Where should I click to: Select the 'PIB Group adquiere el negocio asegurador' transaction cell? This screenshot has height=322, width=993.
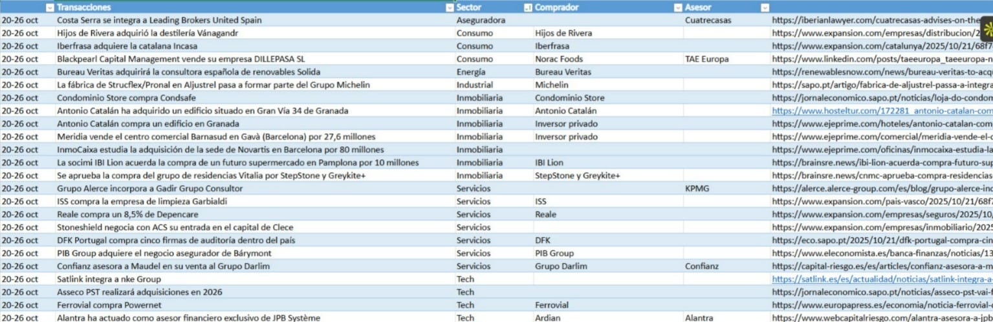click(x=255, y=253)
